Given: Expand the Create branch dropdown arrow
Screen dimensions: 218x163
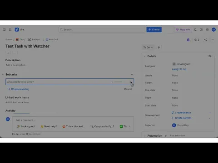Looking at the screenshot, I should click(x=210, y=113).
